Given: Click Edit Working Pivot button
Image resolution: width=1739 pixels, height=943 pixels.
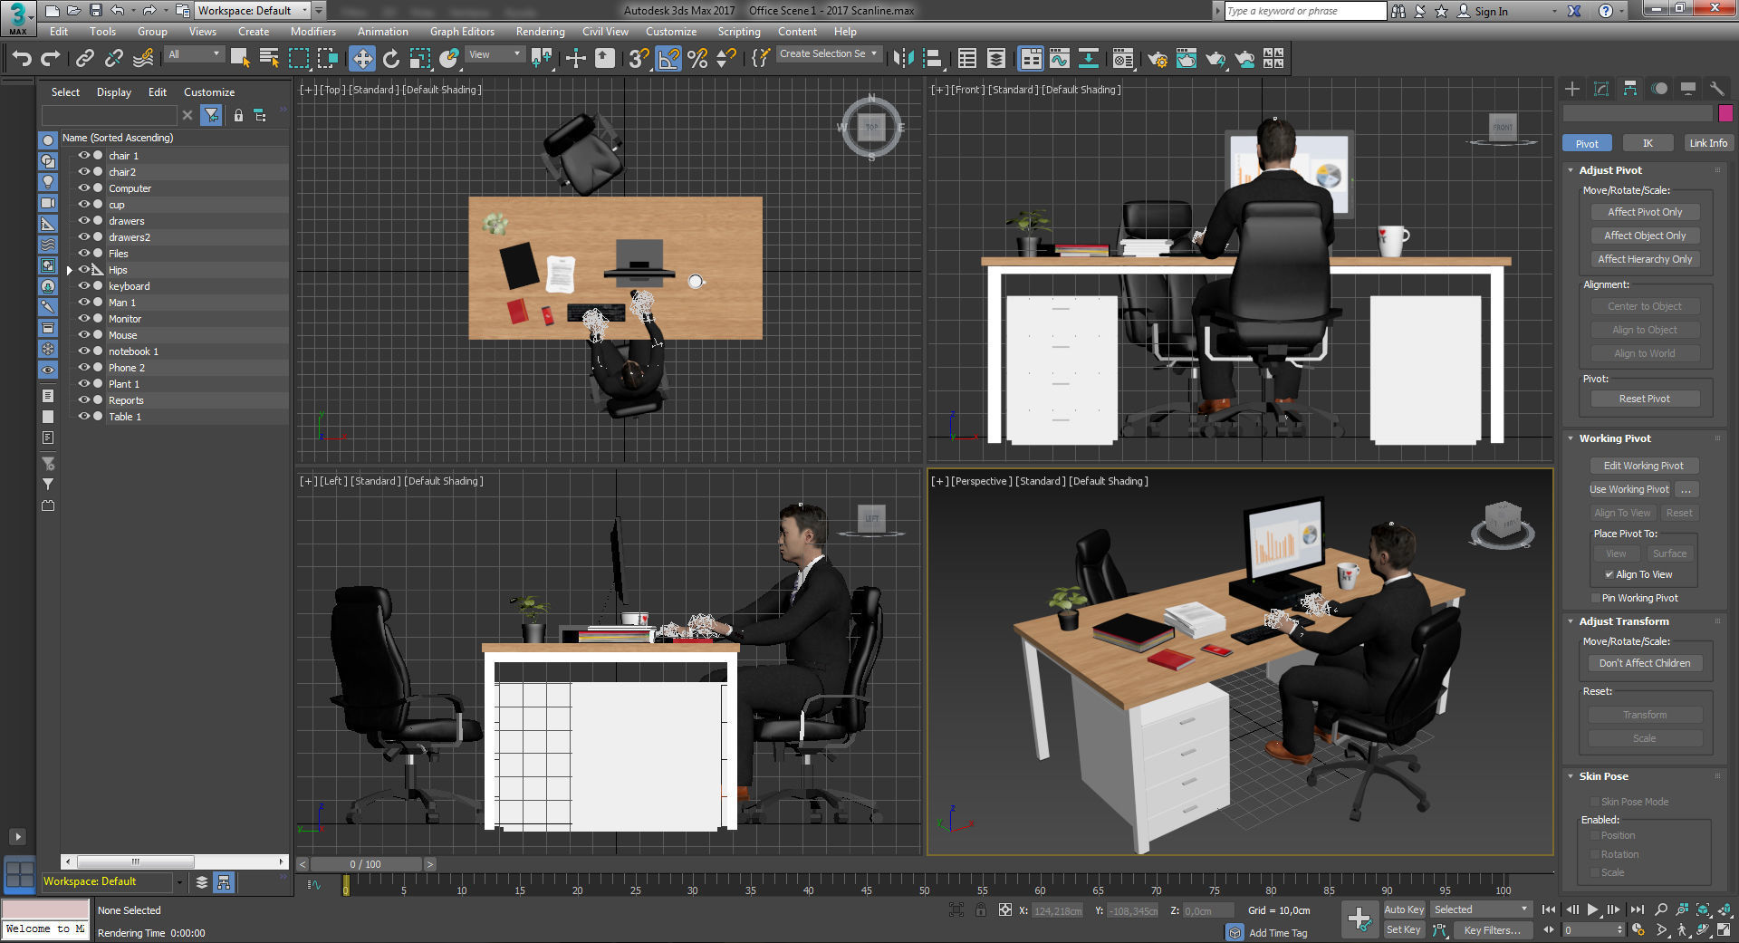Looking at the screenshot, I should 1644,466.
